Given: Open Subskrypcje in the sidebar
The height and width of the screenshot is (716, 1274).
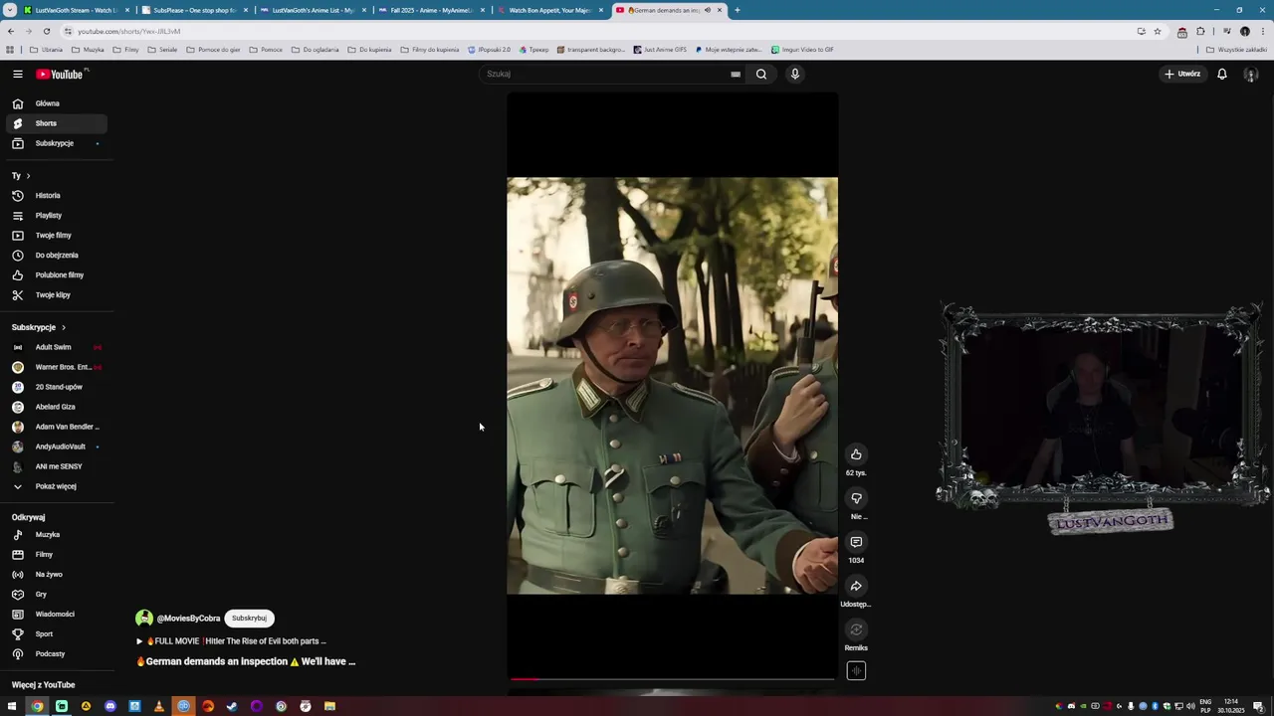Looking at the screenshot, I should (57, 143).
